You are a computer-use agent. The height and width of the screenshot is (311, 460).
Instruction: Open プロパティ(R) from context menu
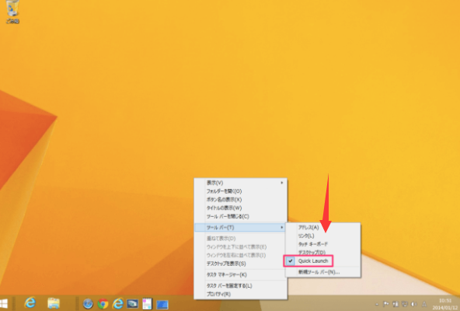(x=241, y=294)
